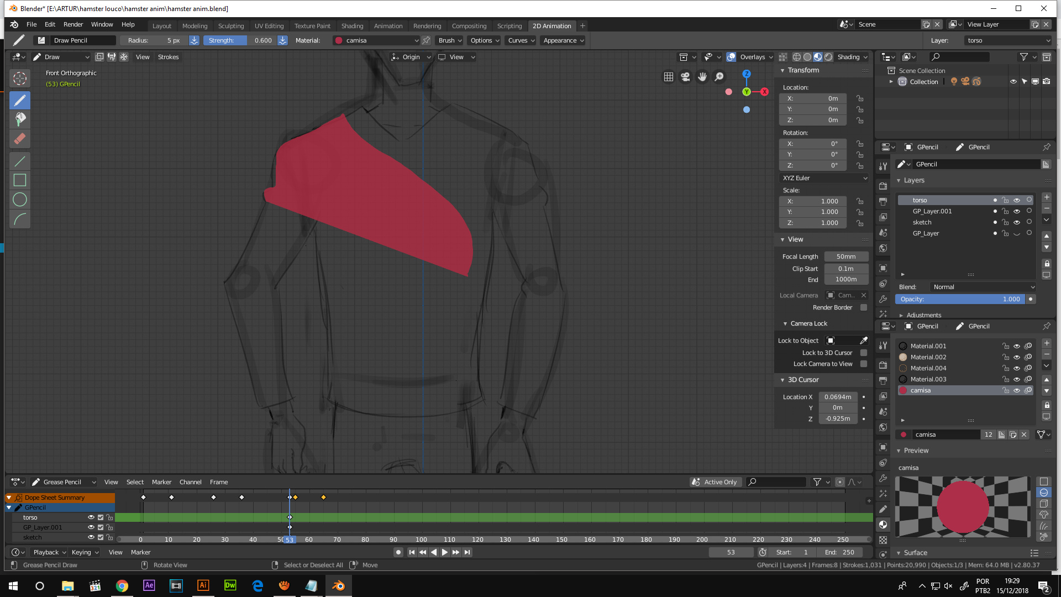
Task: Toggle onion skinning on the torso layer
Action: [1029, 200]
